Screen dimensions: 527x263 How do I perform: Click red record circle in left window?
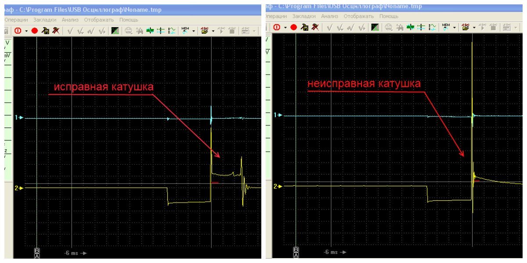pos(35,31)
